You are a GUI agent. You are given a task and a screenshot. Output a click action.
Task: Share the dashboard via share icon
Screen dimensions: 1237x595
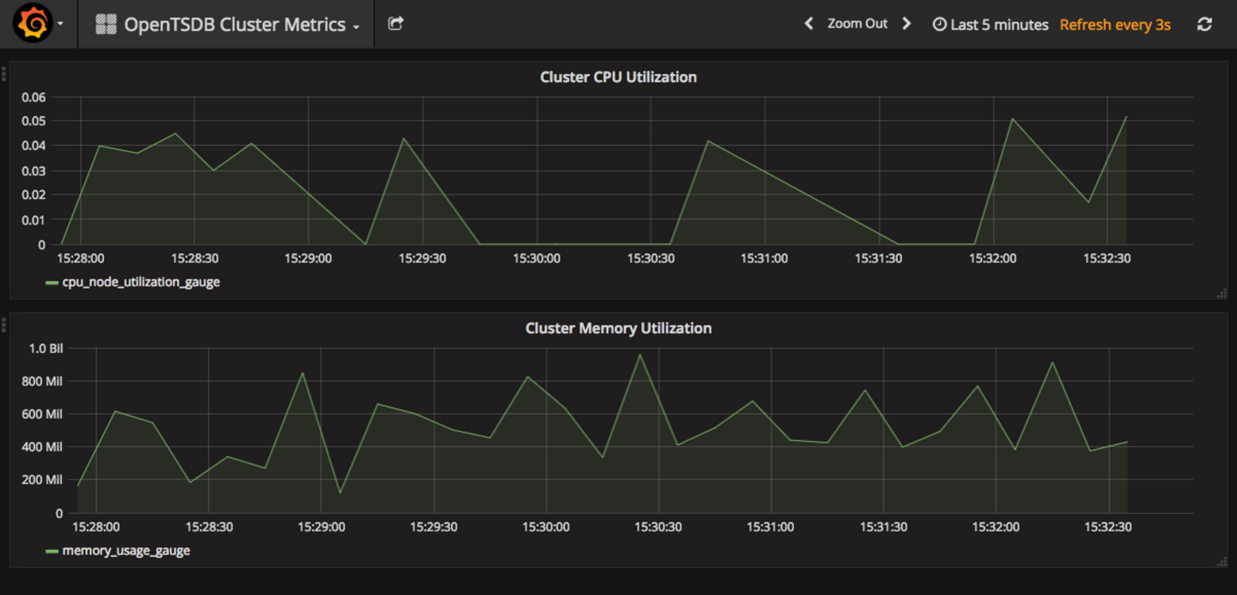tap(395, 24)
